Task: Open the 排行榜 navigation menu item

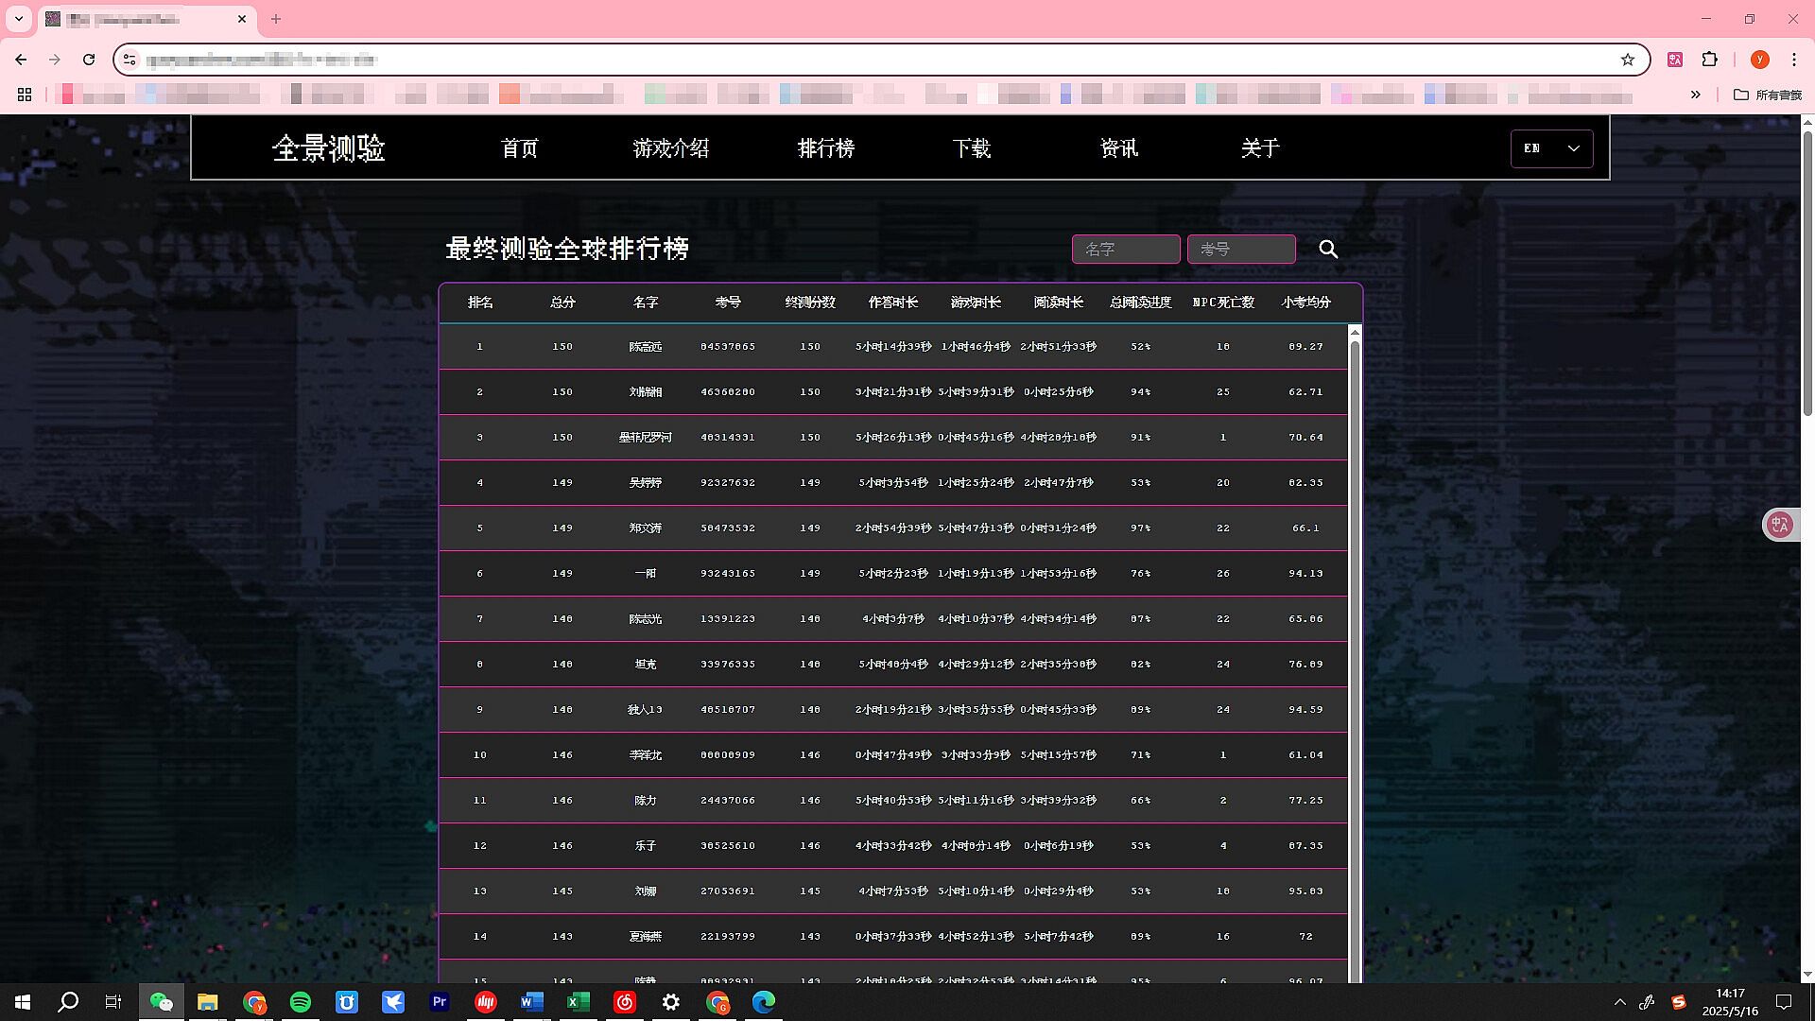Action: click(x=825, y=148)
